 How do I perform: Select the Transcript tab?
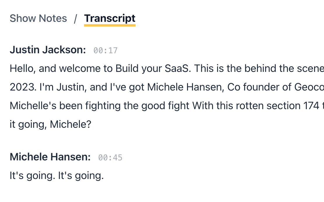click(x=110, y=19)
